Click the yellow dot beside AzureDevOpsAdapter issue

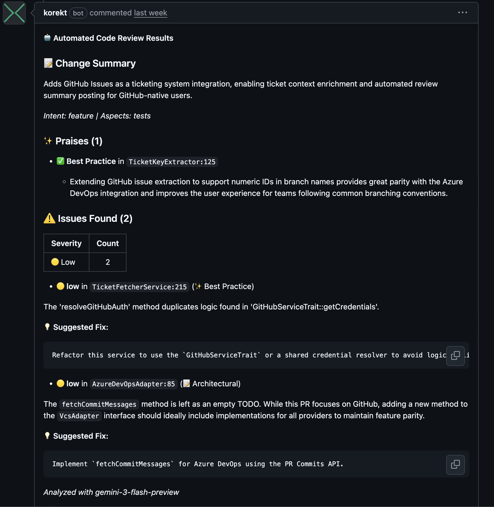point(61,383)
